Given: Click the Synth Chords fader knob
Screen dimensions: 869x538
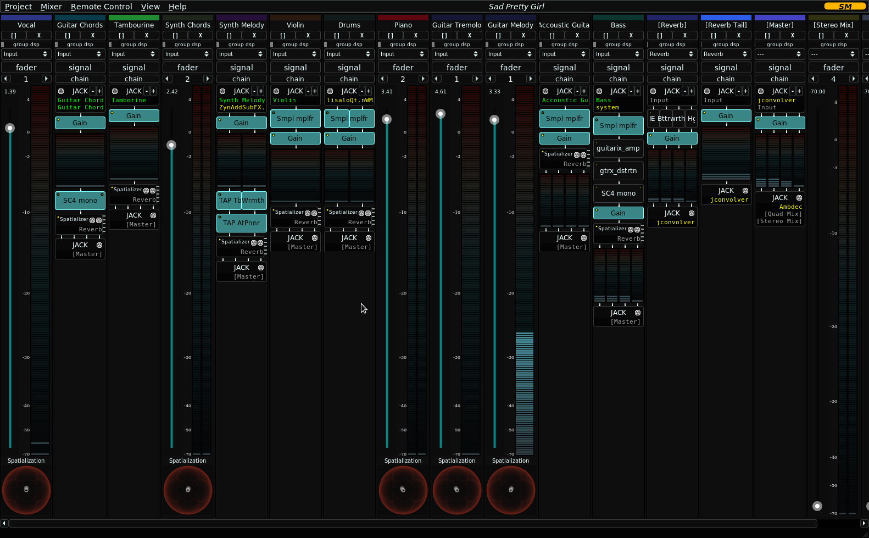Looking at the screenshot, I should click(171, 145).
